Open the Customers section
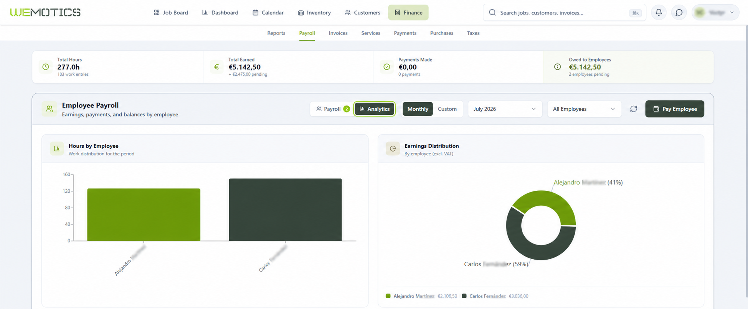Viewport: 748px width, 309px height. [x=362, y=12]
